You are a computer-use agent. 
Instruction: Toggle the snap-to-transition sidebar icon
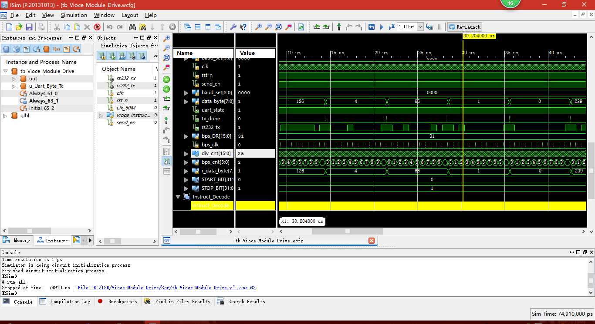pyautogui.click(x=166, y=161)
